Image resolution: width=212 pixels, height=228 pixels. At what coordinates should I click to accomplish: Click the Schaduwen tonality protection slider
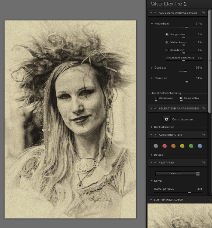point(156,101)
